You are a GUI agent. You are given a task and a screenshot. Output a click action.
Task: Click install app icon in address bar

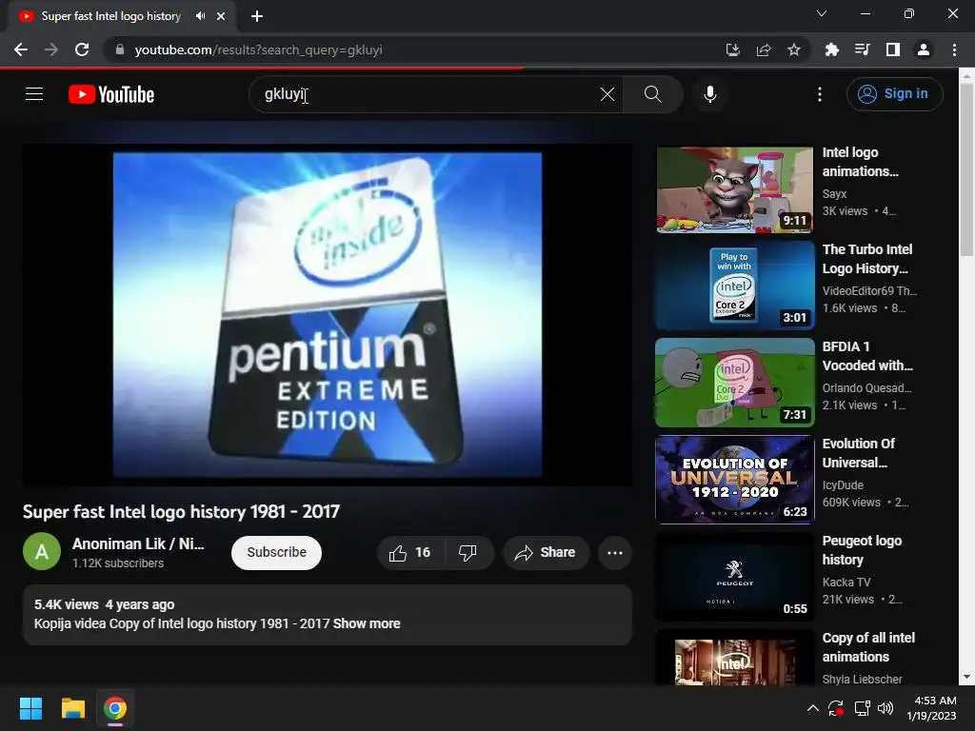click(x=733, y=49)
